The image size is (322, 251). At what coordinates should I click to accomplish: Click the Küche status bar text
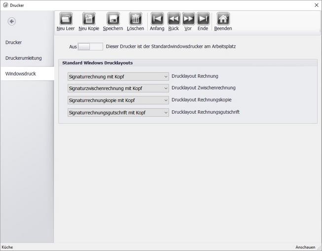point(7,247)
